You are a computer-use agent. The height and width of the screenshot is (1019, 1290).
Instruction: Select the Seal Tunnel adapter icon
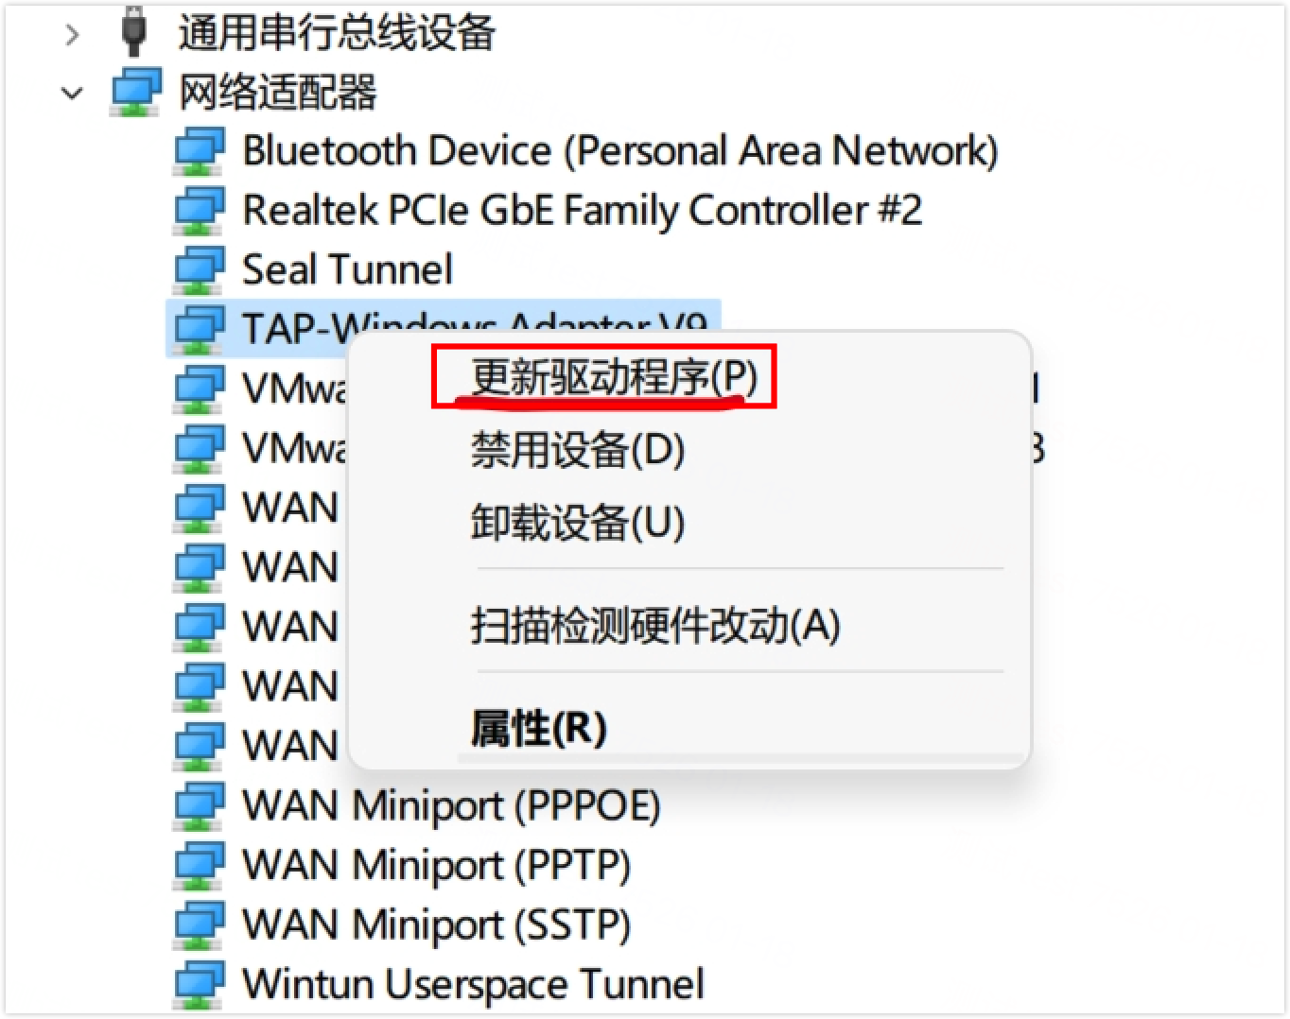[199, 270]
